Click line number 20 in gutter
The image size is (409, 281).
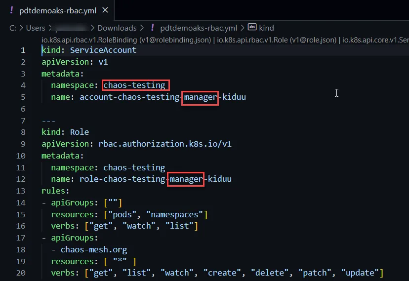(x=21, y=273)
